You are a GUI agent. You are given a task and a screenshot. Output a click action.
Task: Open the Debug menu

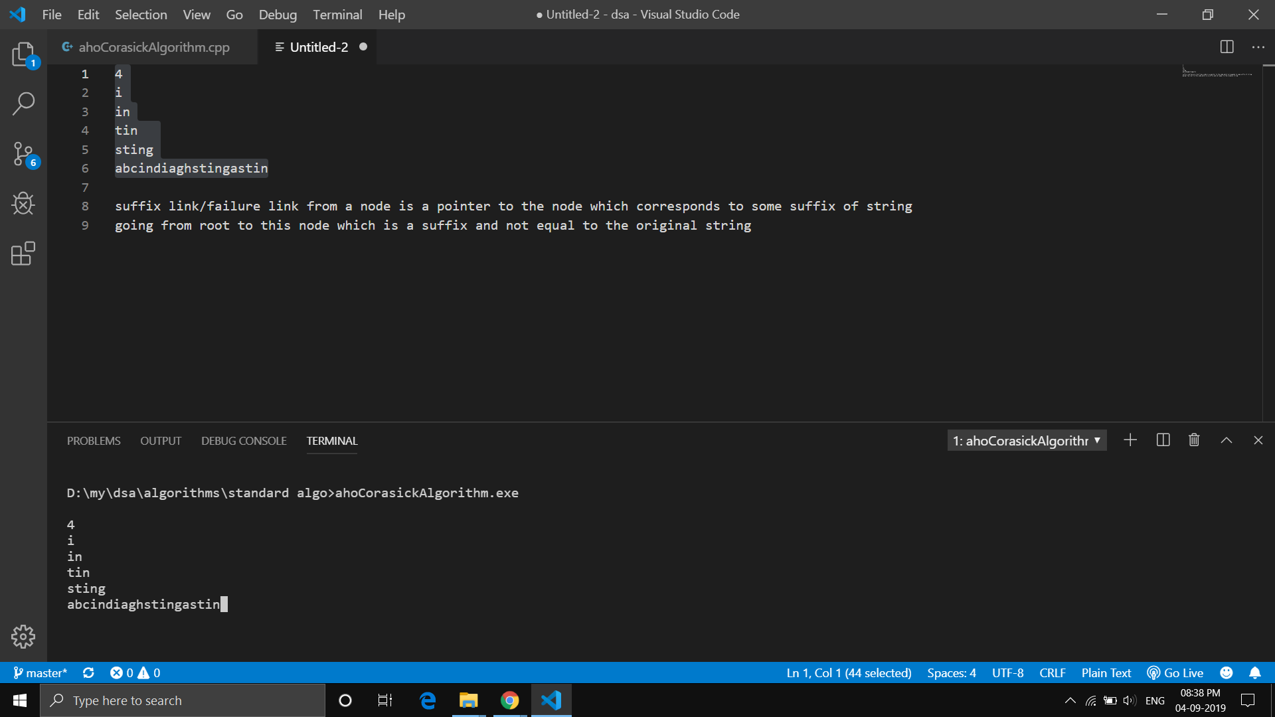tap(278, 14)
